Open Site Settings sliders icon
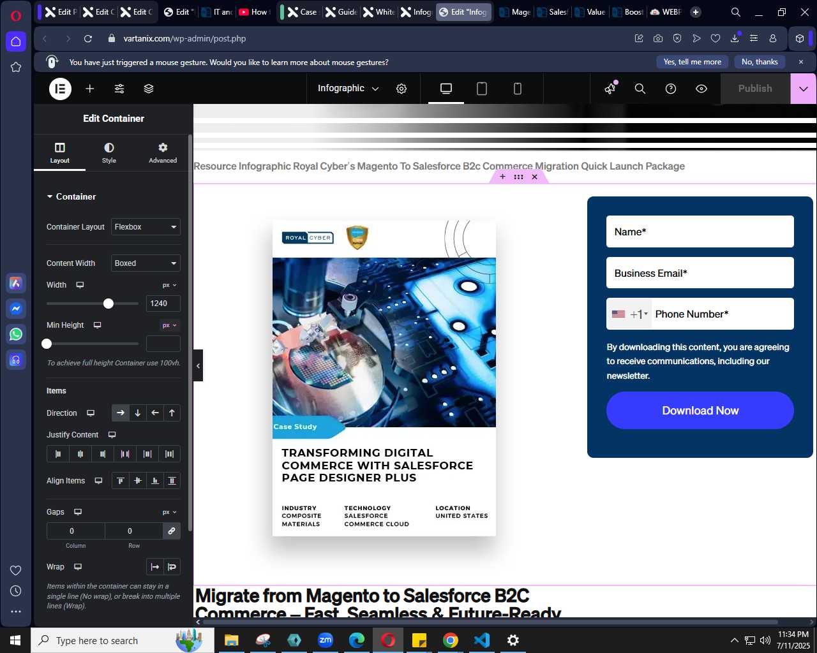Image resolution: width=817 pixels, height=653 pixels. pyautogui.click(x=119, y=89)
